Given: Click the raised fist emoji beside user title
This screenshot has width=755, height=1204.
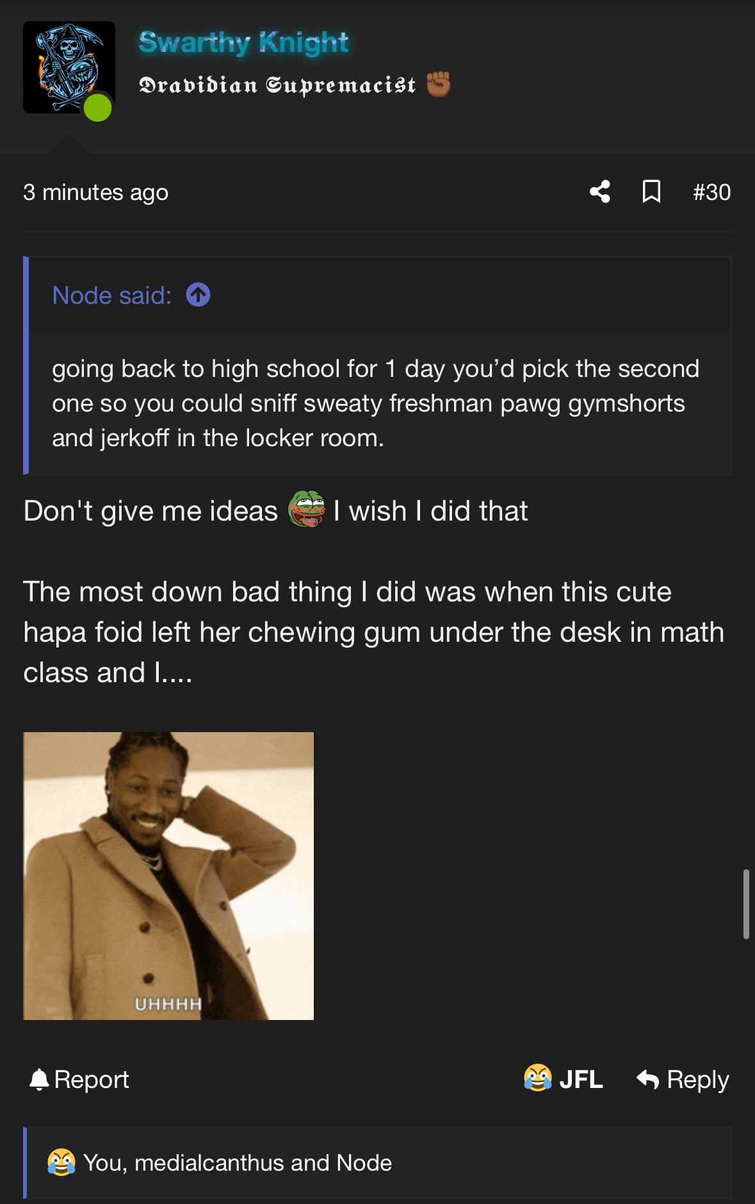Looking at the screenshot, I should tap(439, 84).
